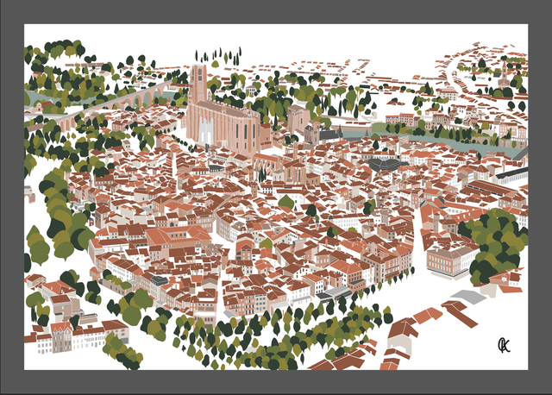Select the large square brick building at right
552x395 pixels.
pos(448,259)
